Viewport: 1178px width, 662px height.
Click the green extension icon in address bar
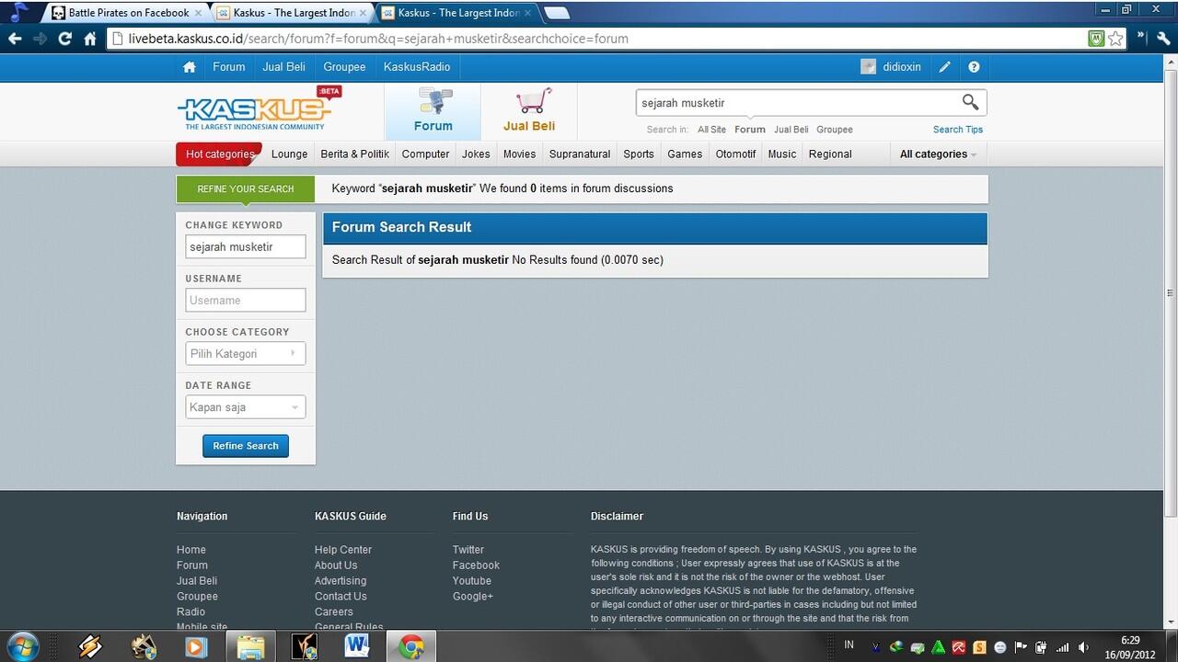coord(1096,39)
